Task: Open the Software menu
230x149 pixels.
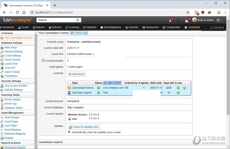Action: point(55,27)
